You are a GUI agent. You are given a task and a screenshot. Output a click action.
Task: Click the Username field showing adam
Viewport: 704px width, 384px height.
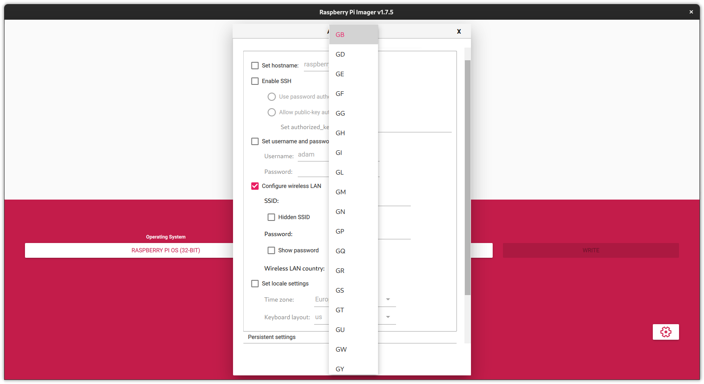(313, 155)
